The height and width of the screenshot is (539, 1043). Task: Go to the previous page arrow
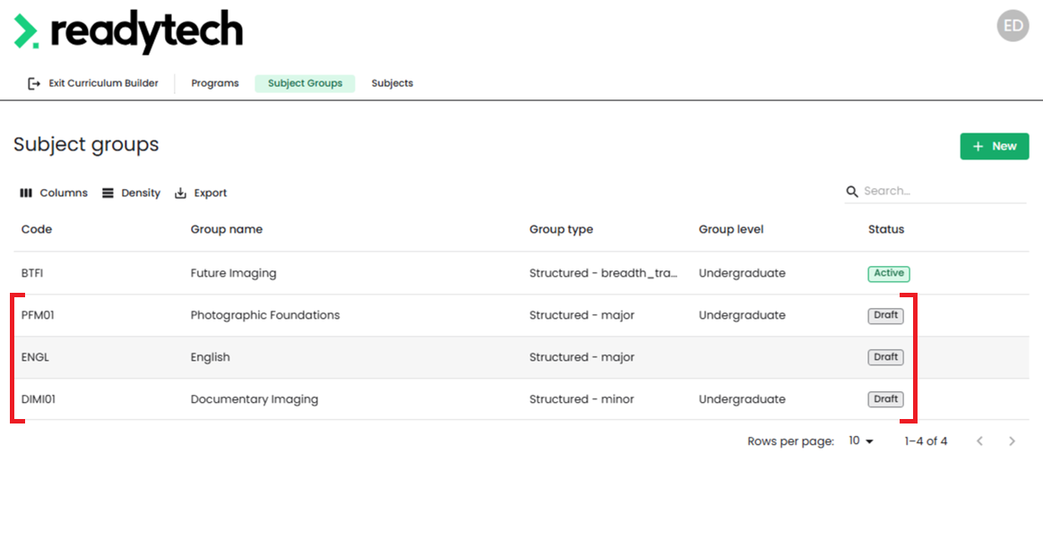979,441
